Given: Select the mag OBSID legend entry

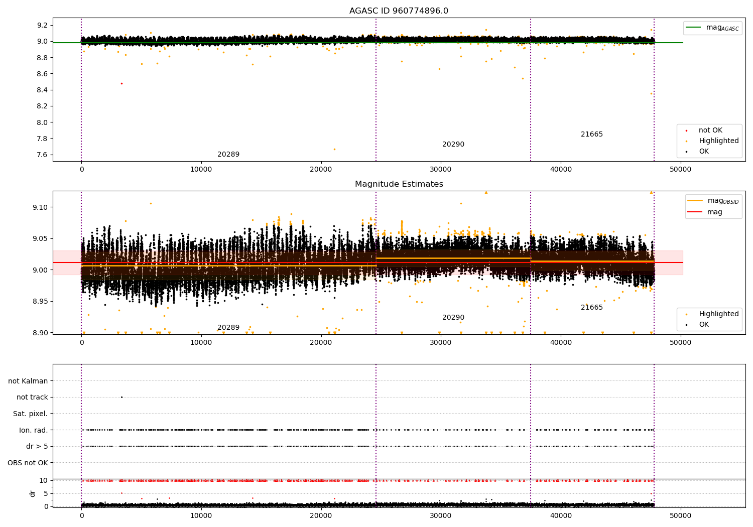Looking at the screenshot, I should point(713,201).
